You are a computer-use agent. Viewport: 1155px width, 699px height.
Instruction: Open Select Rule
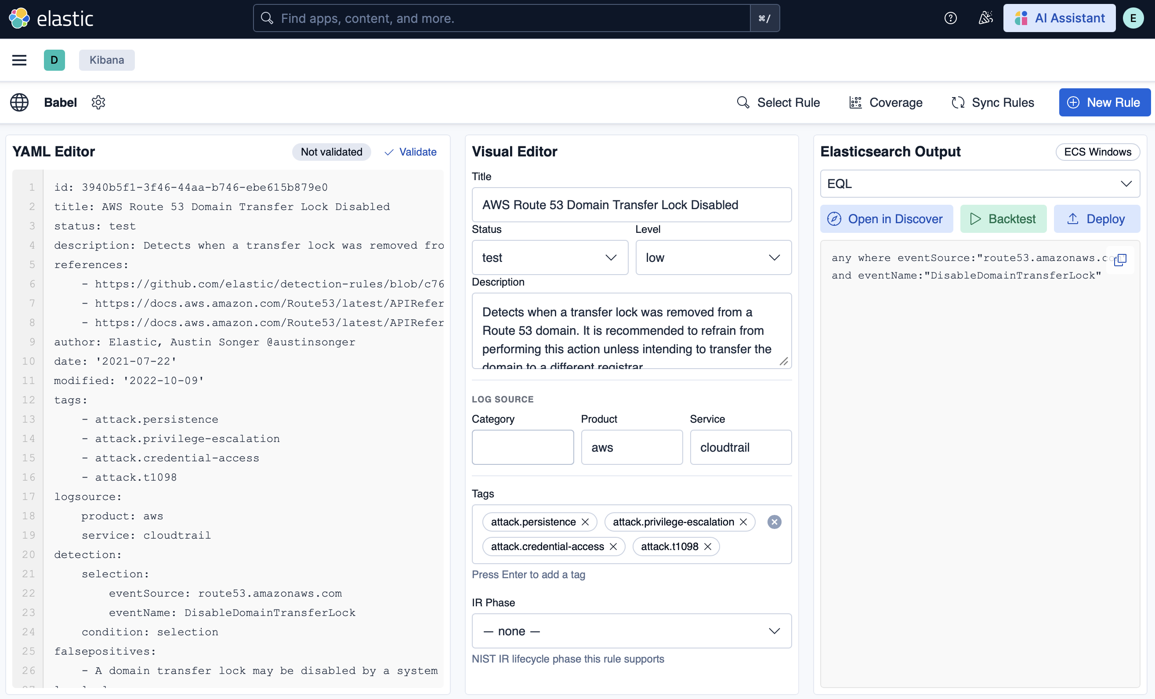coord(778,102)
